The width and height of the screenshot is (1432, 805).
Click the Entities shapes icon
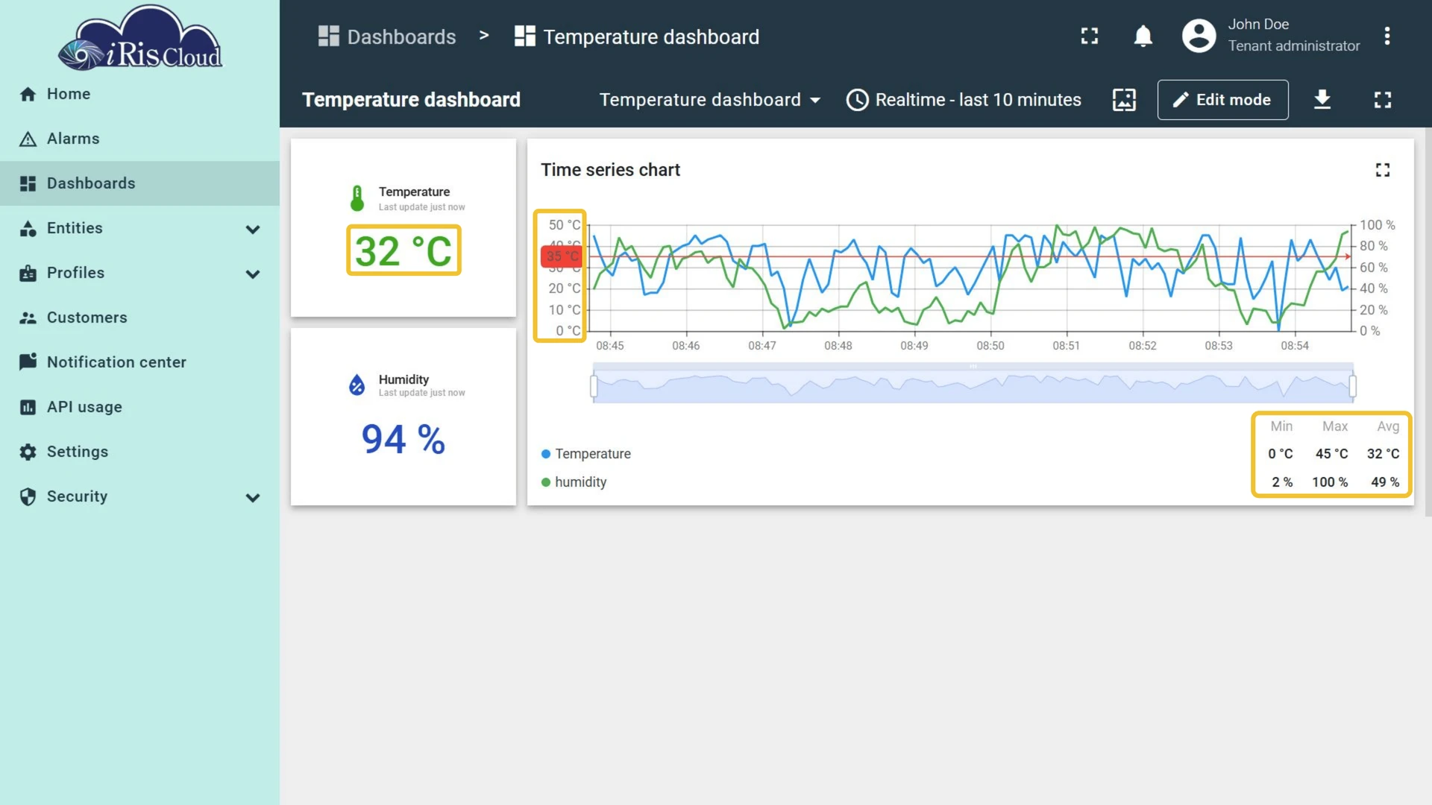[28, 228]
